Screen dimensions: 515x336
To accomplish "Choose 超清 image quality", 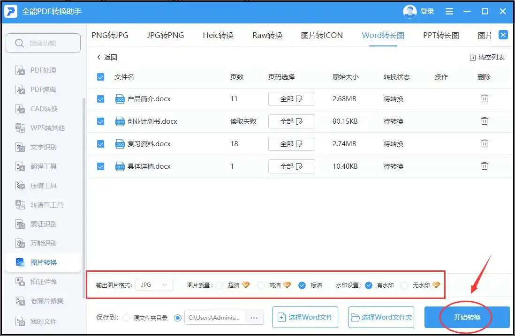I will [220, 285].
